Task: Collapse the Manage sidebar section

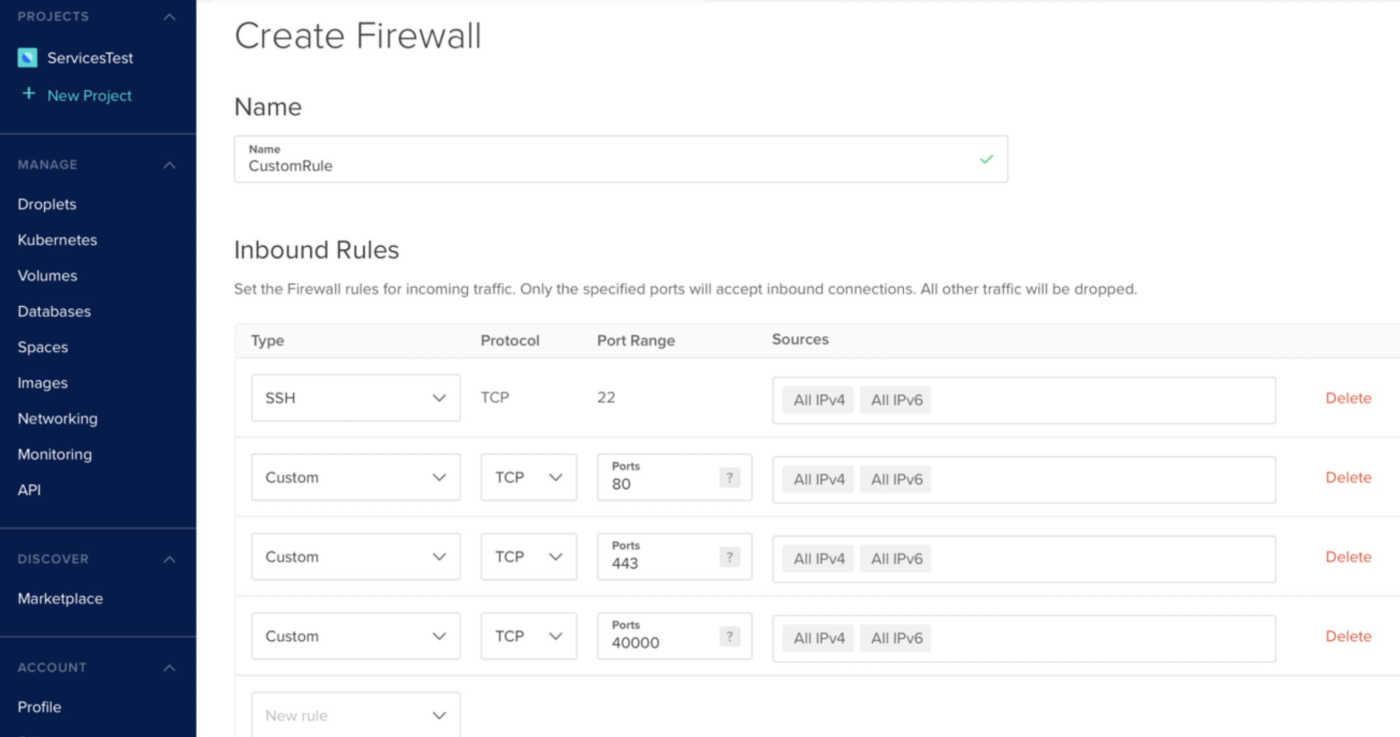Action: 170,165
